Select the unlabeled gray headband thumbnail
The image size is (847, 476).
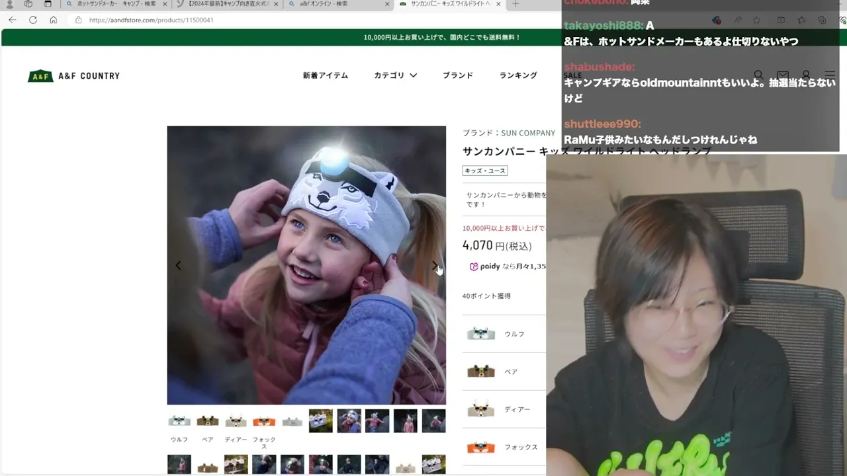point(292,421)
